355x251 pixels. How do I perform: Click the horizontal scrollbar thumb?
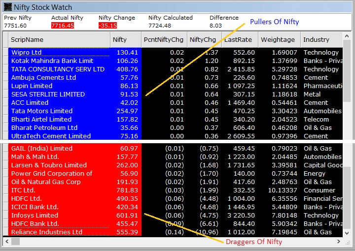tap(16, 241)
